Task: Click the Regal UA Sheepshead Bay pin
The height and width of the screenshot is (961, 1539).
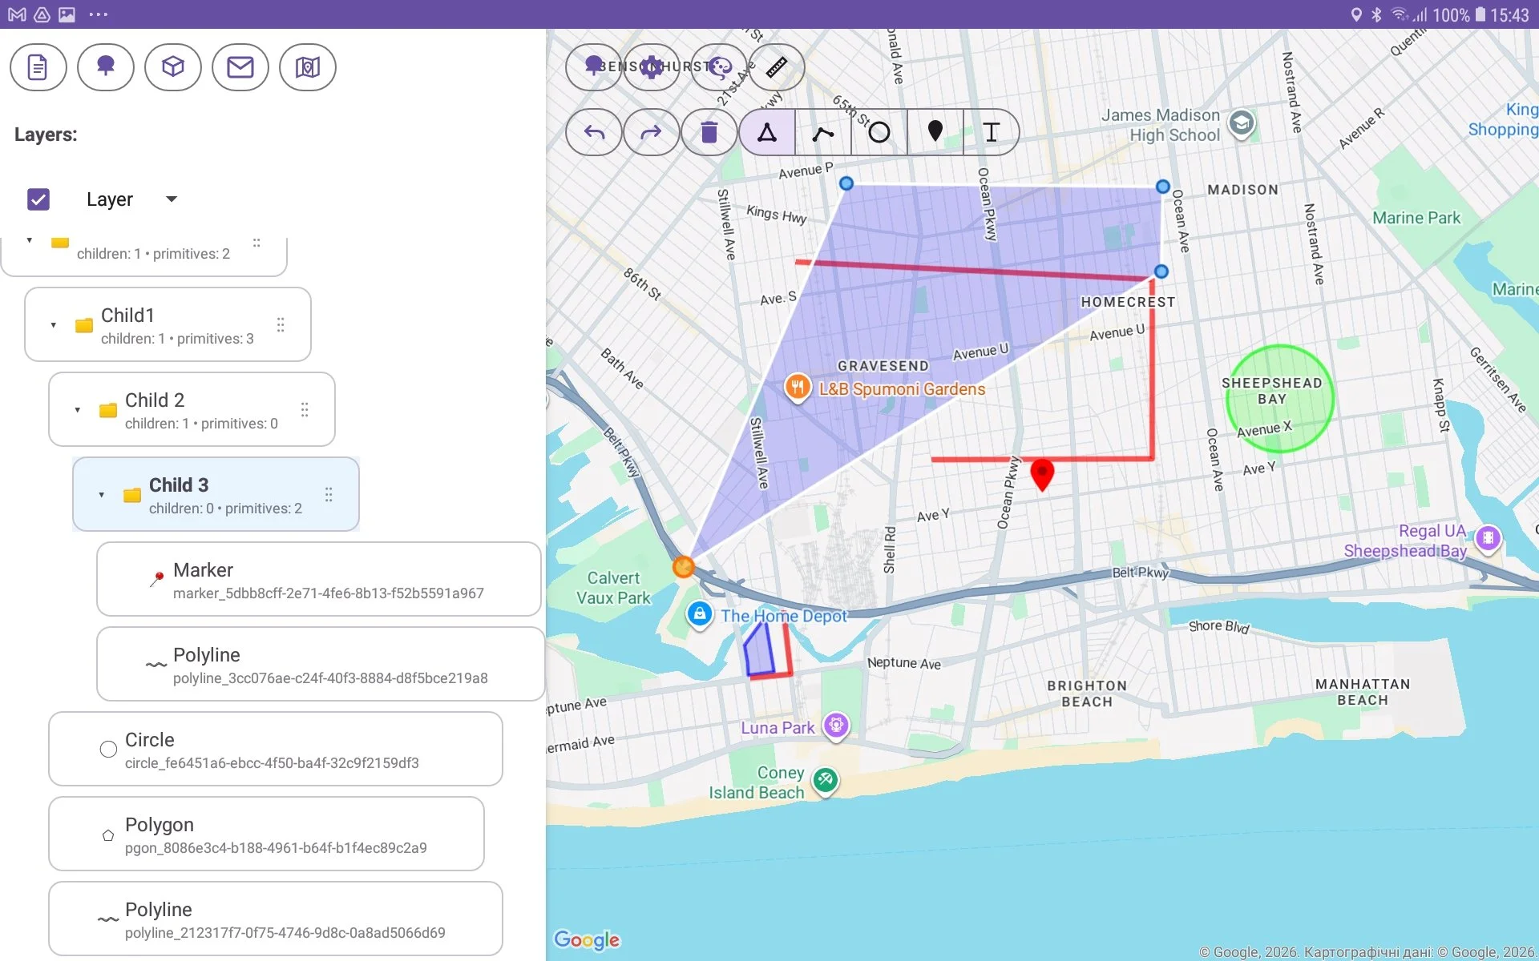Action: [1488, 538]
